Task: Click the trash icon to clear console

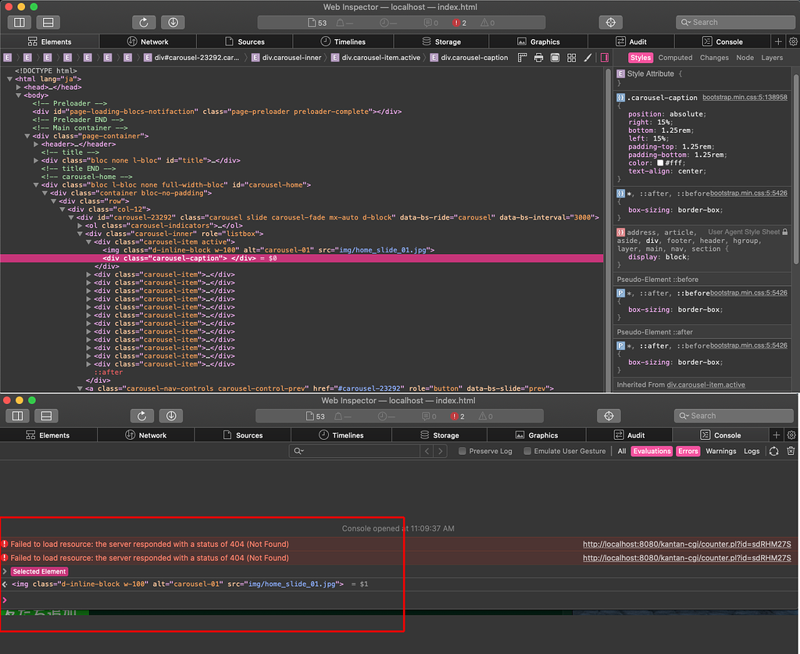Action: click(791, 451)
